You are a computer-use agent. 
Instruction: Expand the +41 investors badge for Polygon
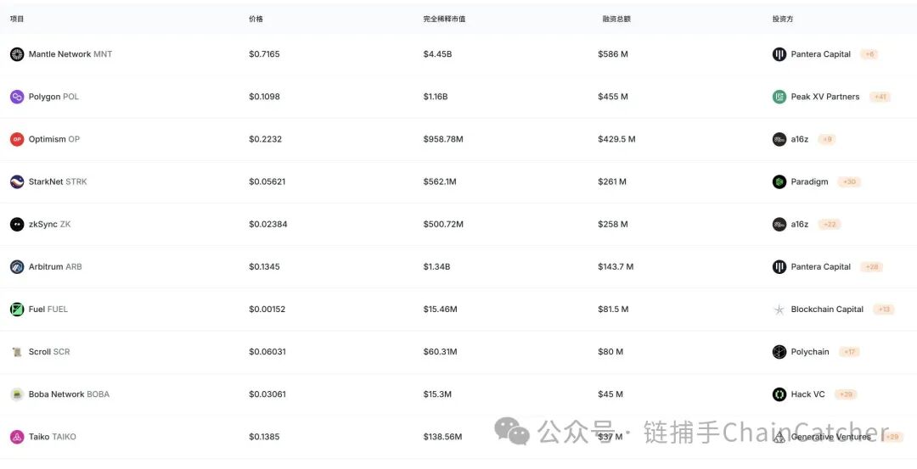(x=880, y=97)
